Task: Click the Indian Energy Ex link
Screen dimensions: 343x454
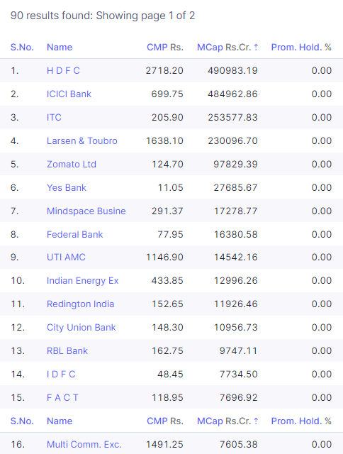Action: (83, 281)
